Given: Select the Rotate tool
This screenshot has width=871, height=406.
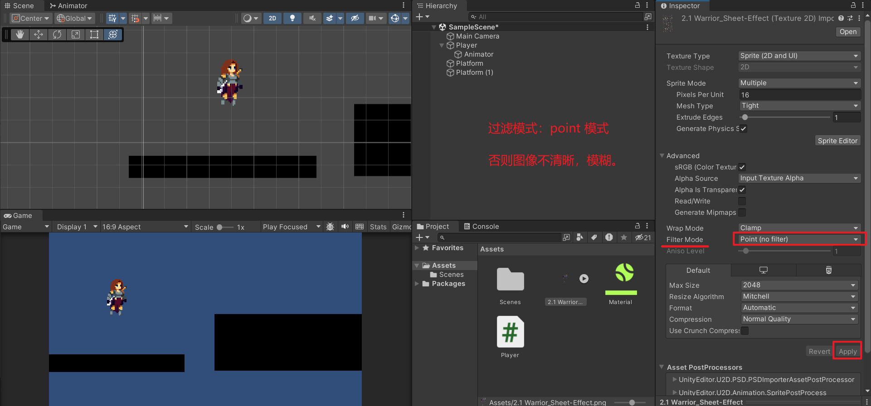Looking at the screenshot, I should pos(57,34).
